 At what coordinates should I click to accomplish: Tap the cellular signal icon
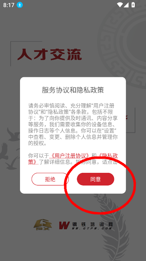click(x=126, y=5)
